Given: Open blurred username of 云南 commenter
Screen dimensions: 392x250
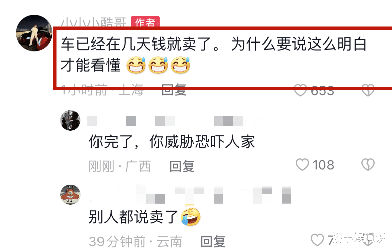Looking at the screenshot, I should (x=191, y=194).
